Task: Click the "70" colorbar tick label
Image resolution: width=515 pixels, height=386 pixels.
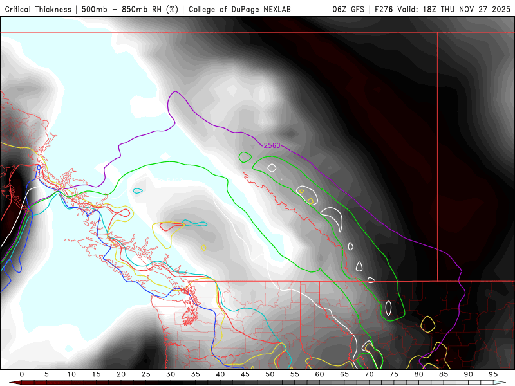Action: 369,374
